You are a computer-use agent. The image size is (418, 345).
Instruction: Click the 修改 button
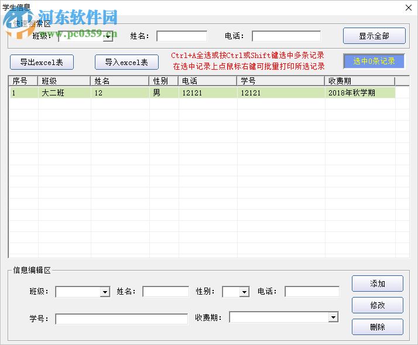pyautogui.click(x=378, y=305)
